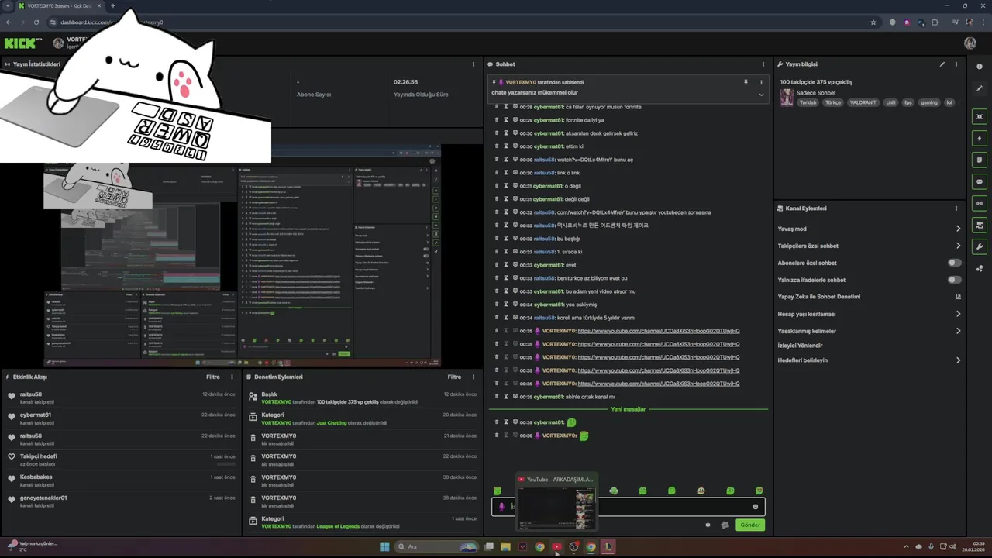Viewport: 992px width, 558px height.
Task: Open Filtre in Denetim Eylemleri panel
Action: coord(454,377)
